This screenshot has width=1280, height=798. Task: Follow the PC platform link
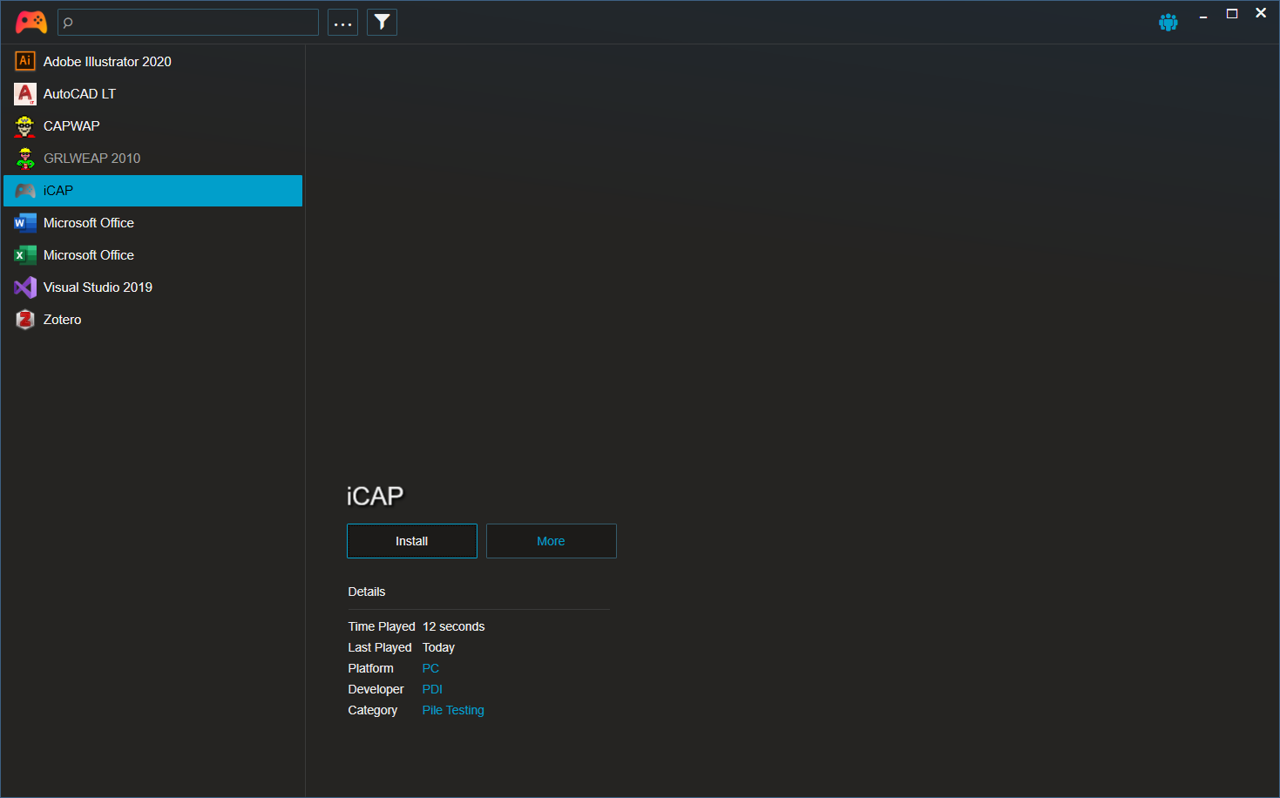click(430, 668)
